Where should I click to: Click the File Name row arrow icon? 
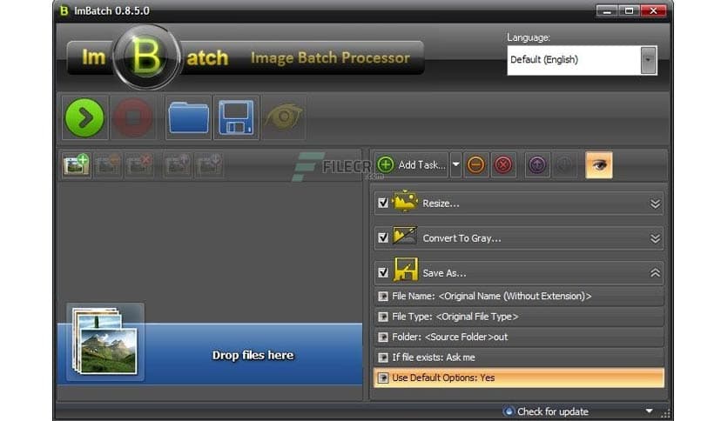383,297
